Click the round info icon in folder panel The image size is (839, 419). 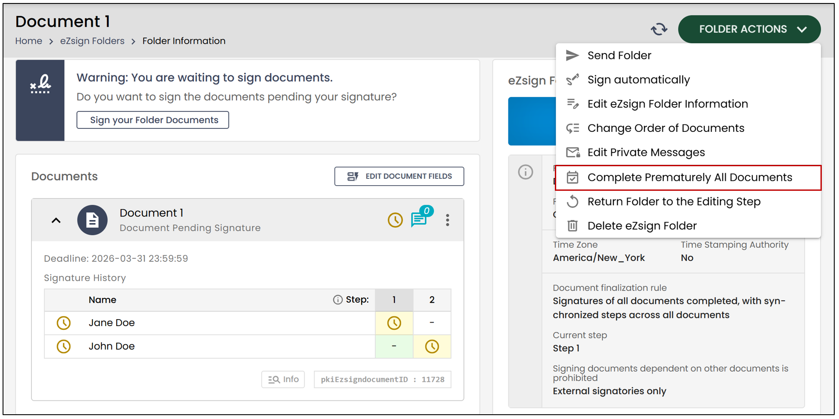pos(525,172)
